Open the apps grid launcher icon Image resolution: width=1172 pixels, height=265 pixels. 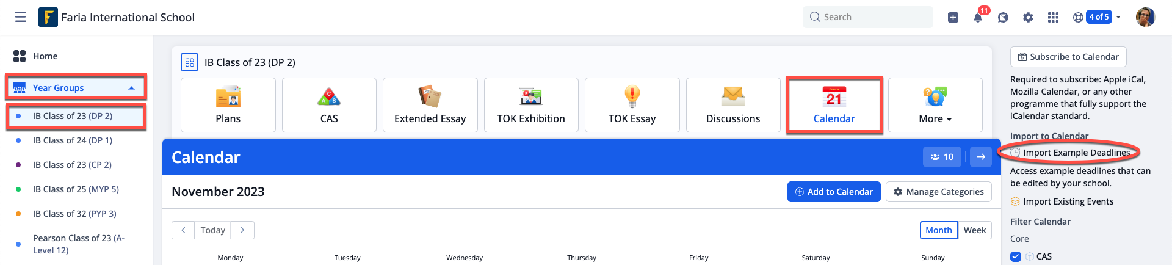pyautogui.click(x=1053, y=17)
